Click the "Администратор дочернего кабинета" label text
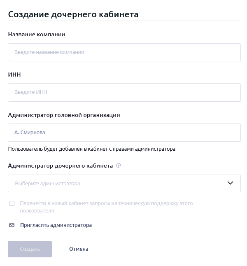This screenshot has height=266, width=247. tap(60, 166)
